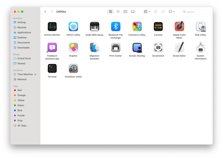223x158 pixels.
Task: Click the Edit Tags toolbar icon
Action: coord(163,12)
